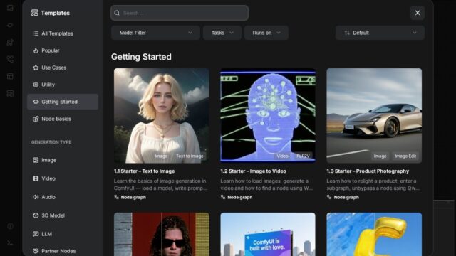Viewport: 456px width, 256px height.
Task: Click the Templates header icon
Action: (35, 13)
